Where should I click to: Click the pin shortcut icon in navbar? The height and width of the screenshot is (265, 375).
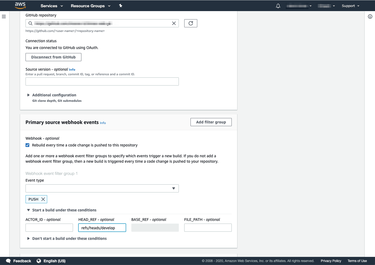point(120,6)
